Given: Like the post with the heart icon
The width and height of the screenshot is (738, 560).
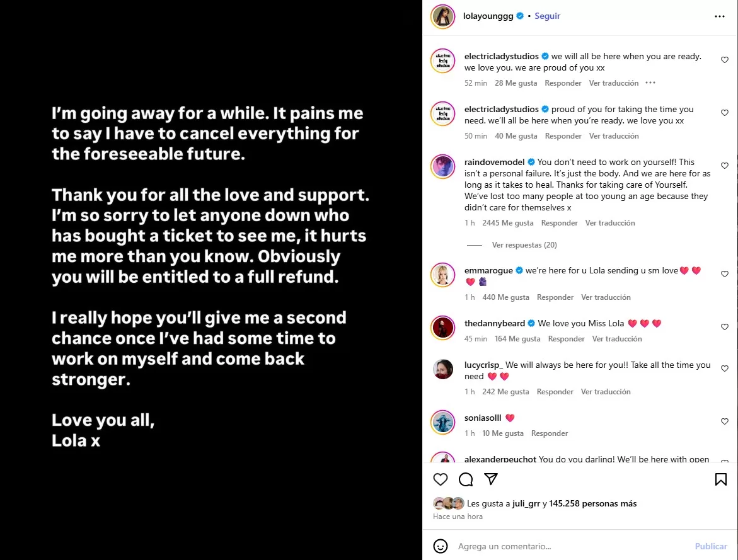Looking at the screenshot, I should click(x=441, y=479).
